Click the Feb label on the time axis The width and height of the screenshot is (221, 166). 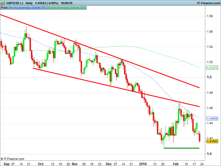click(176, 164)
